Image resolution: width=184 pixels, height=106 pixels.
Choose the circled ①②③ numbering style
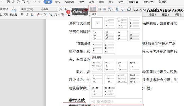click(110, 36)
